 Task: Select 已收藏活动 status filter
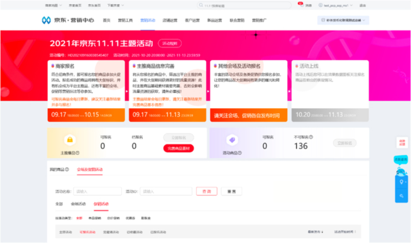point(134,232)
